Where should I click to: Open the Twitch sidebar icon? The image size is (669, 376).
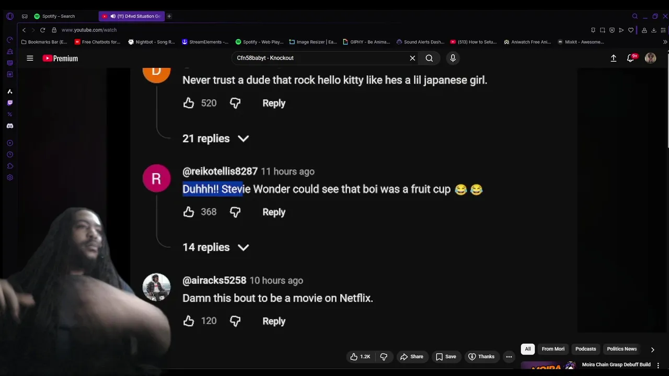10,103
